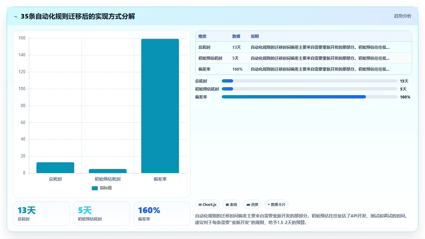Click the 初始预估耗时 bar in chart

pos(108,171)
